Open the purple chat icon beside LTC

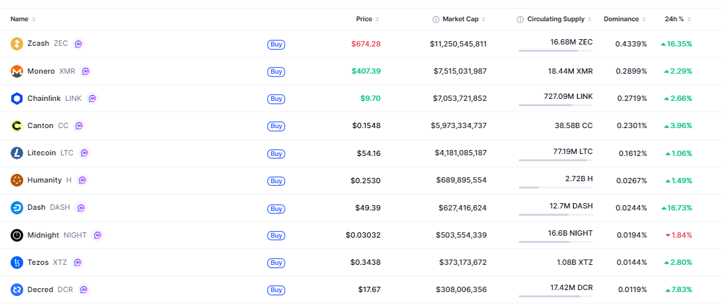tap(84, 153)
